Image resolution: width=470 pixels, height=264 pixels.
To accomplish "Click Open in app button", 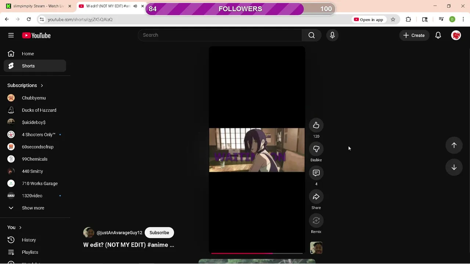I will click(368, 19).
